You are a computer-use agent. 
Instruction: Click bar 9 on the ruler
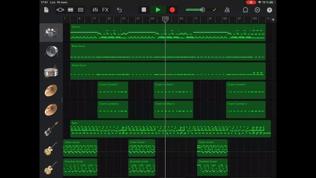click(79, 18)
